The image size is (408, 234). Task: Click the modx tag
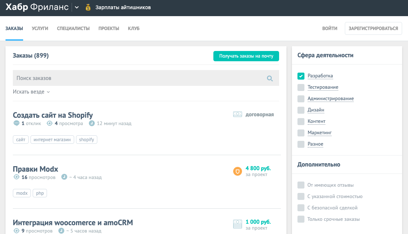coord(22,193)
